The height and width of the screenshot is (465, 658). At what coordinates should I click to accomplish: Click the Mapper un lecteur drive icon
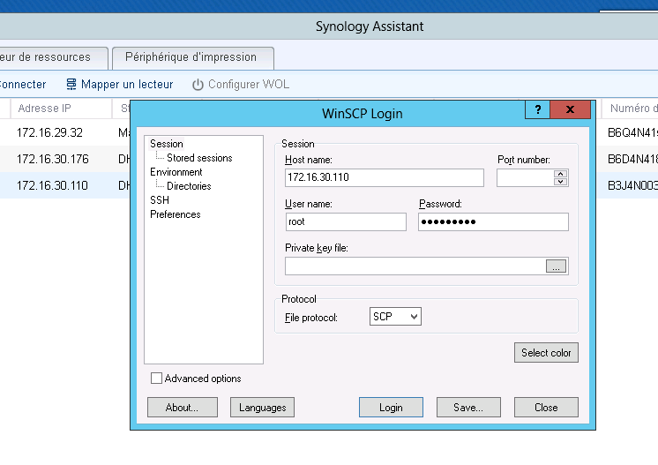[71, 85]
